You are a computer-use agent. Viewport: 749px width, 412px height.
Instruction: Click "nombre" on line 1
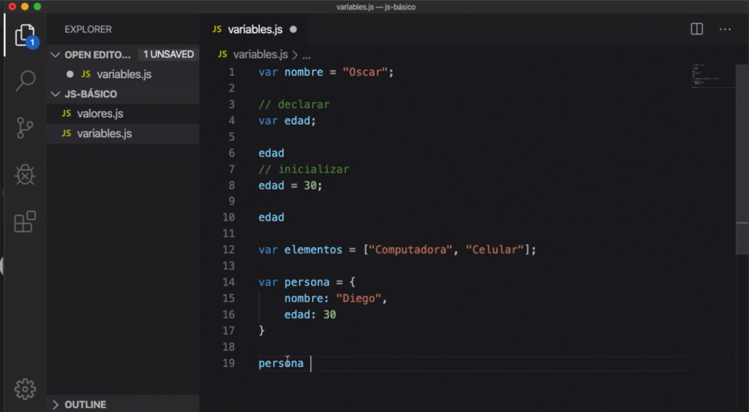coord(304,72)
